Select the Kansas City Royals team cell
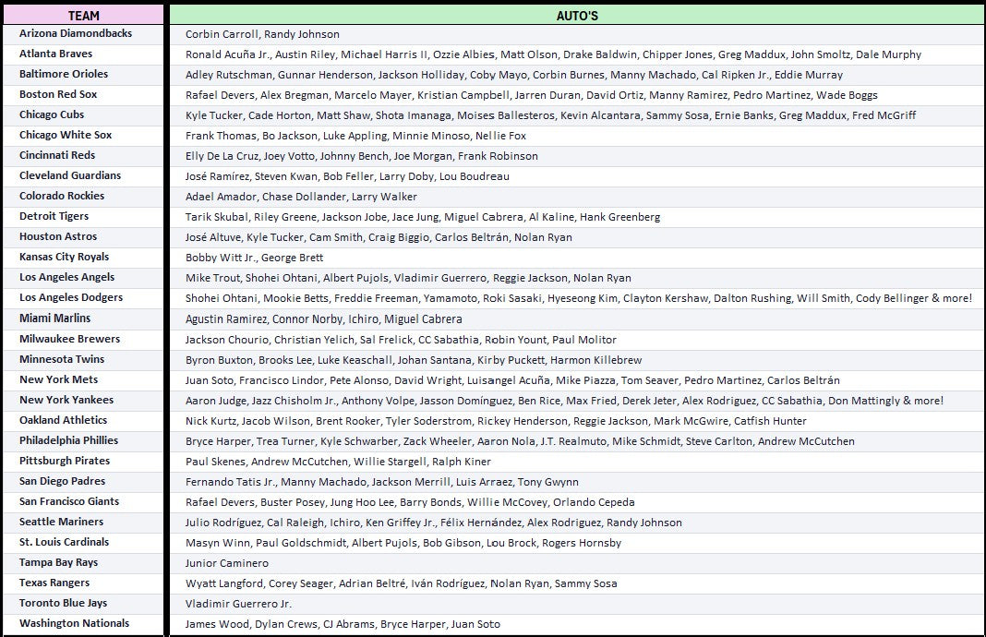Screen dimensions: 986x637 pos(83,258)
